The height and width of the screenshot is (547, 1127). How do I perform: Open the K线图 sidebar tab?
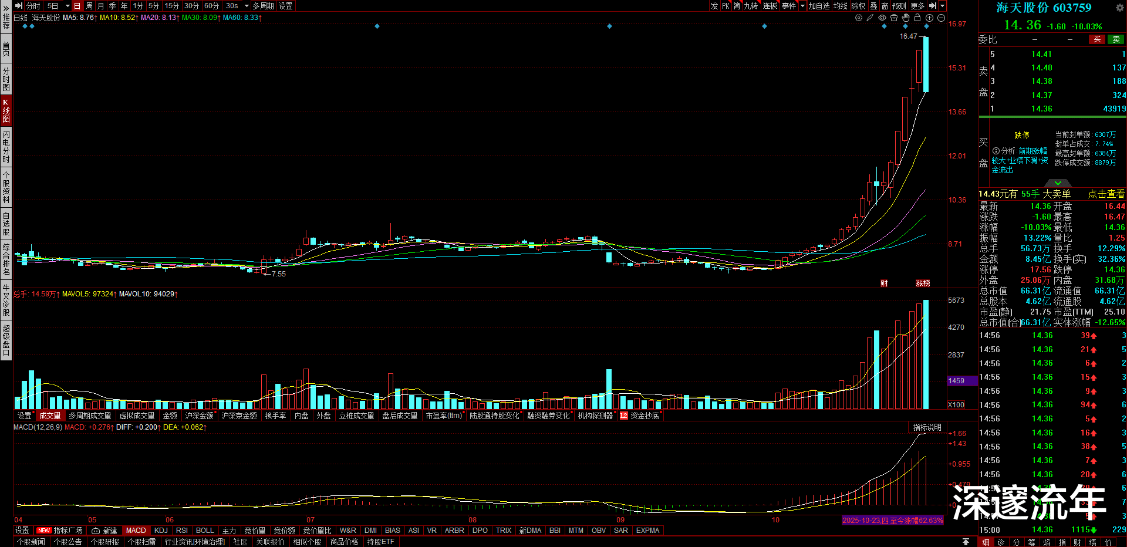6,110
